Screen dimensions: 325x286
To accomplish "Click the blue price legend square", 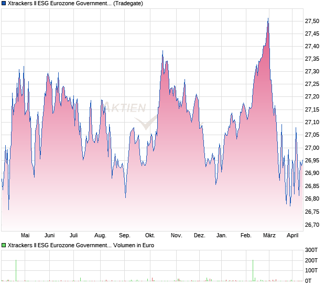I will pyautogui.click(x=4, y=3).
